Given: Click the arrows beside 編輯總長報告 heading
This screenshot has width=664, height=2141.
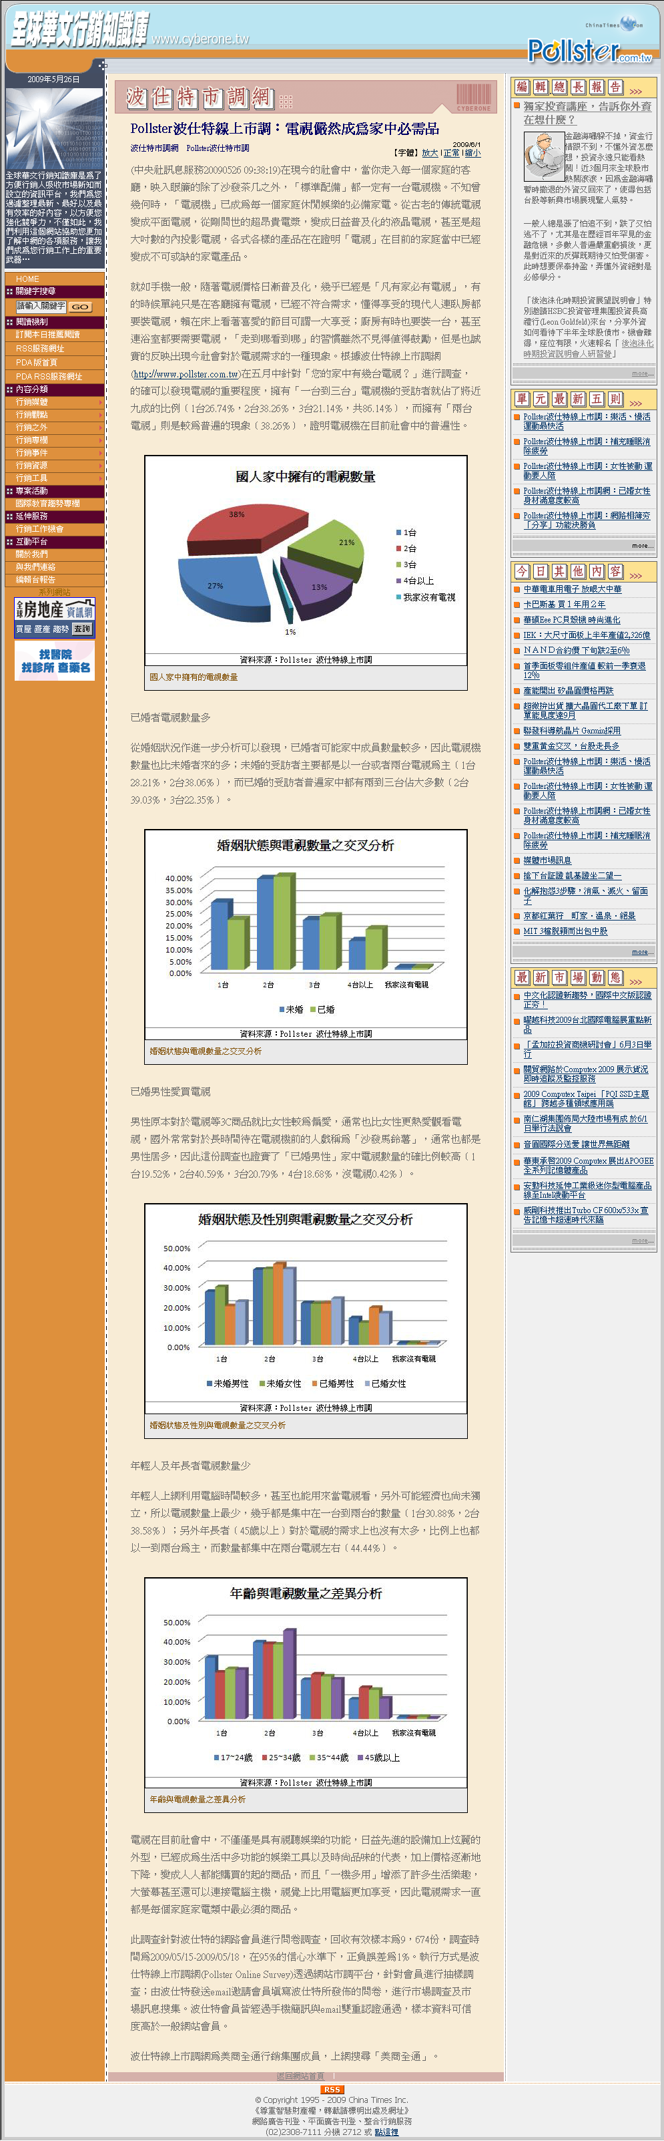Looking at the screenshot, I should click(x=636, y=91).
